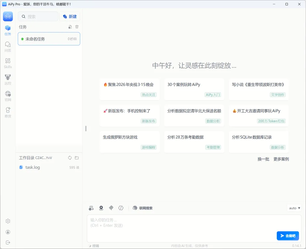Image resolution: width=306 pixels, height=249 pixels.
Task: Toggle 联网搜索 web search
Action: click(143, 208)
